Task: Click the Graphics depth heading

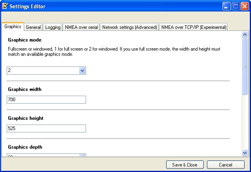Action: click(25, 147)
